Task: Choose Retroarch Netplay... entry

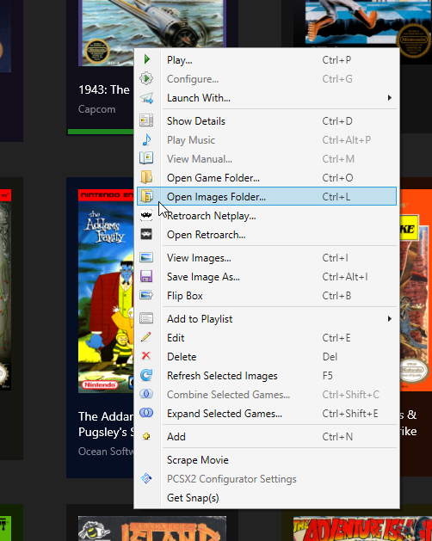Action: (267, 216)
